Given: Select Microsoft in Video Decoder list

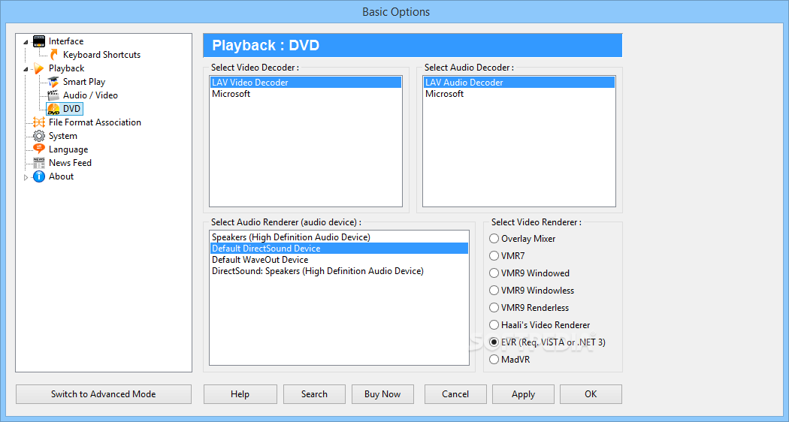Looking at the screenshot, I should 306,94.
